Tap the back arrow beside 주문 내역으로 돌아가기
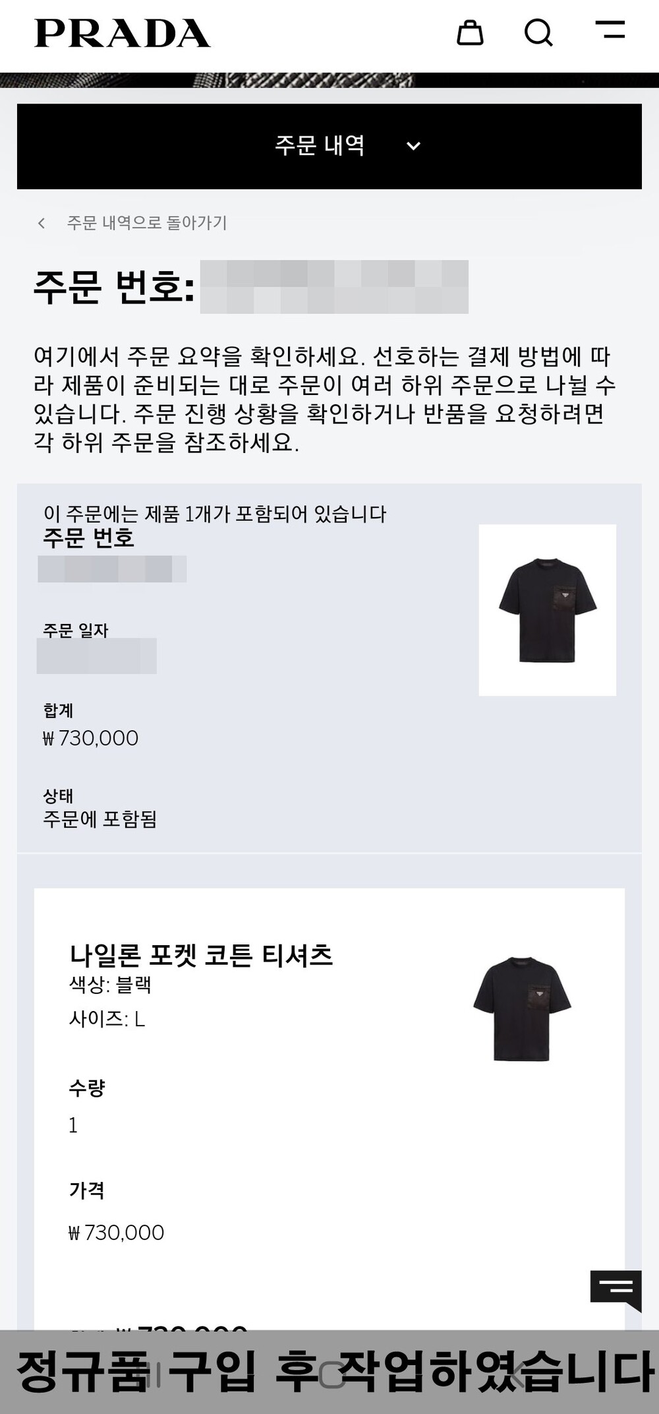 [42, 223]
